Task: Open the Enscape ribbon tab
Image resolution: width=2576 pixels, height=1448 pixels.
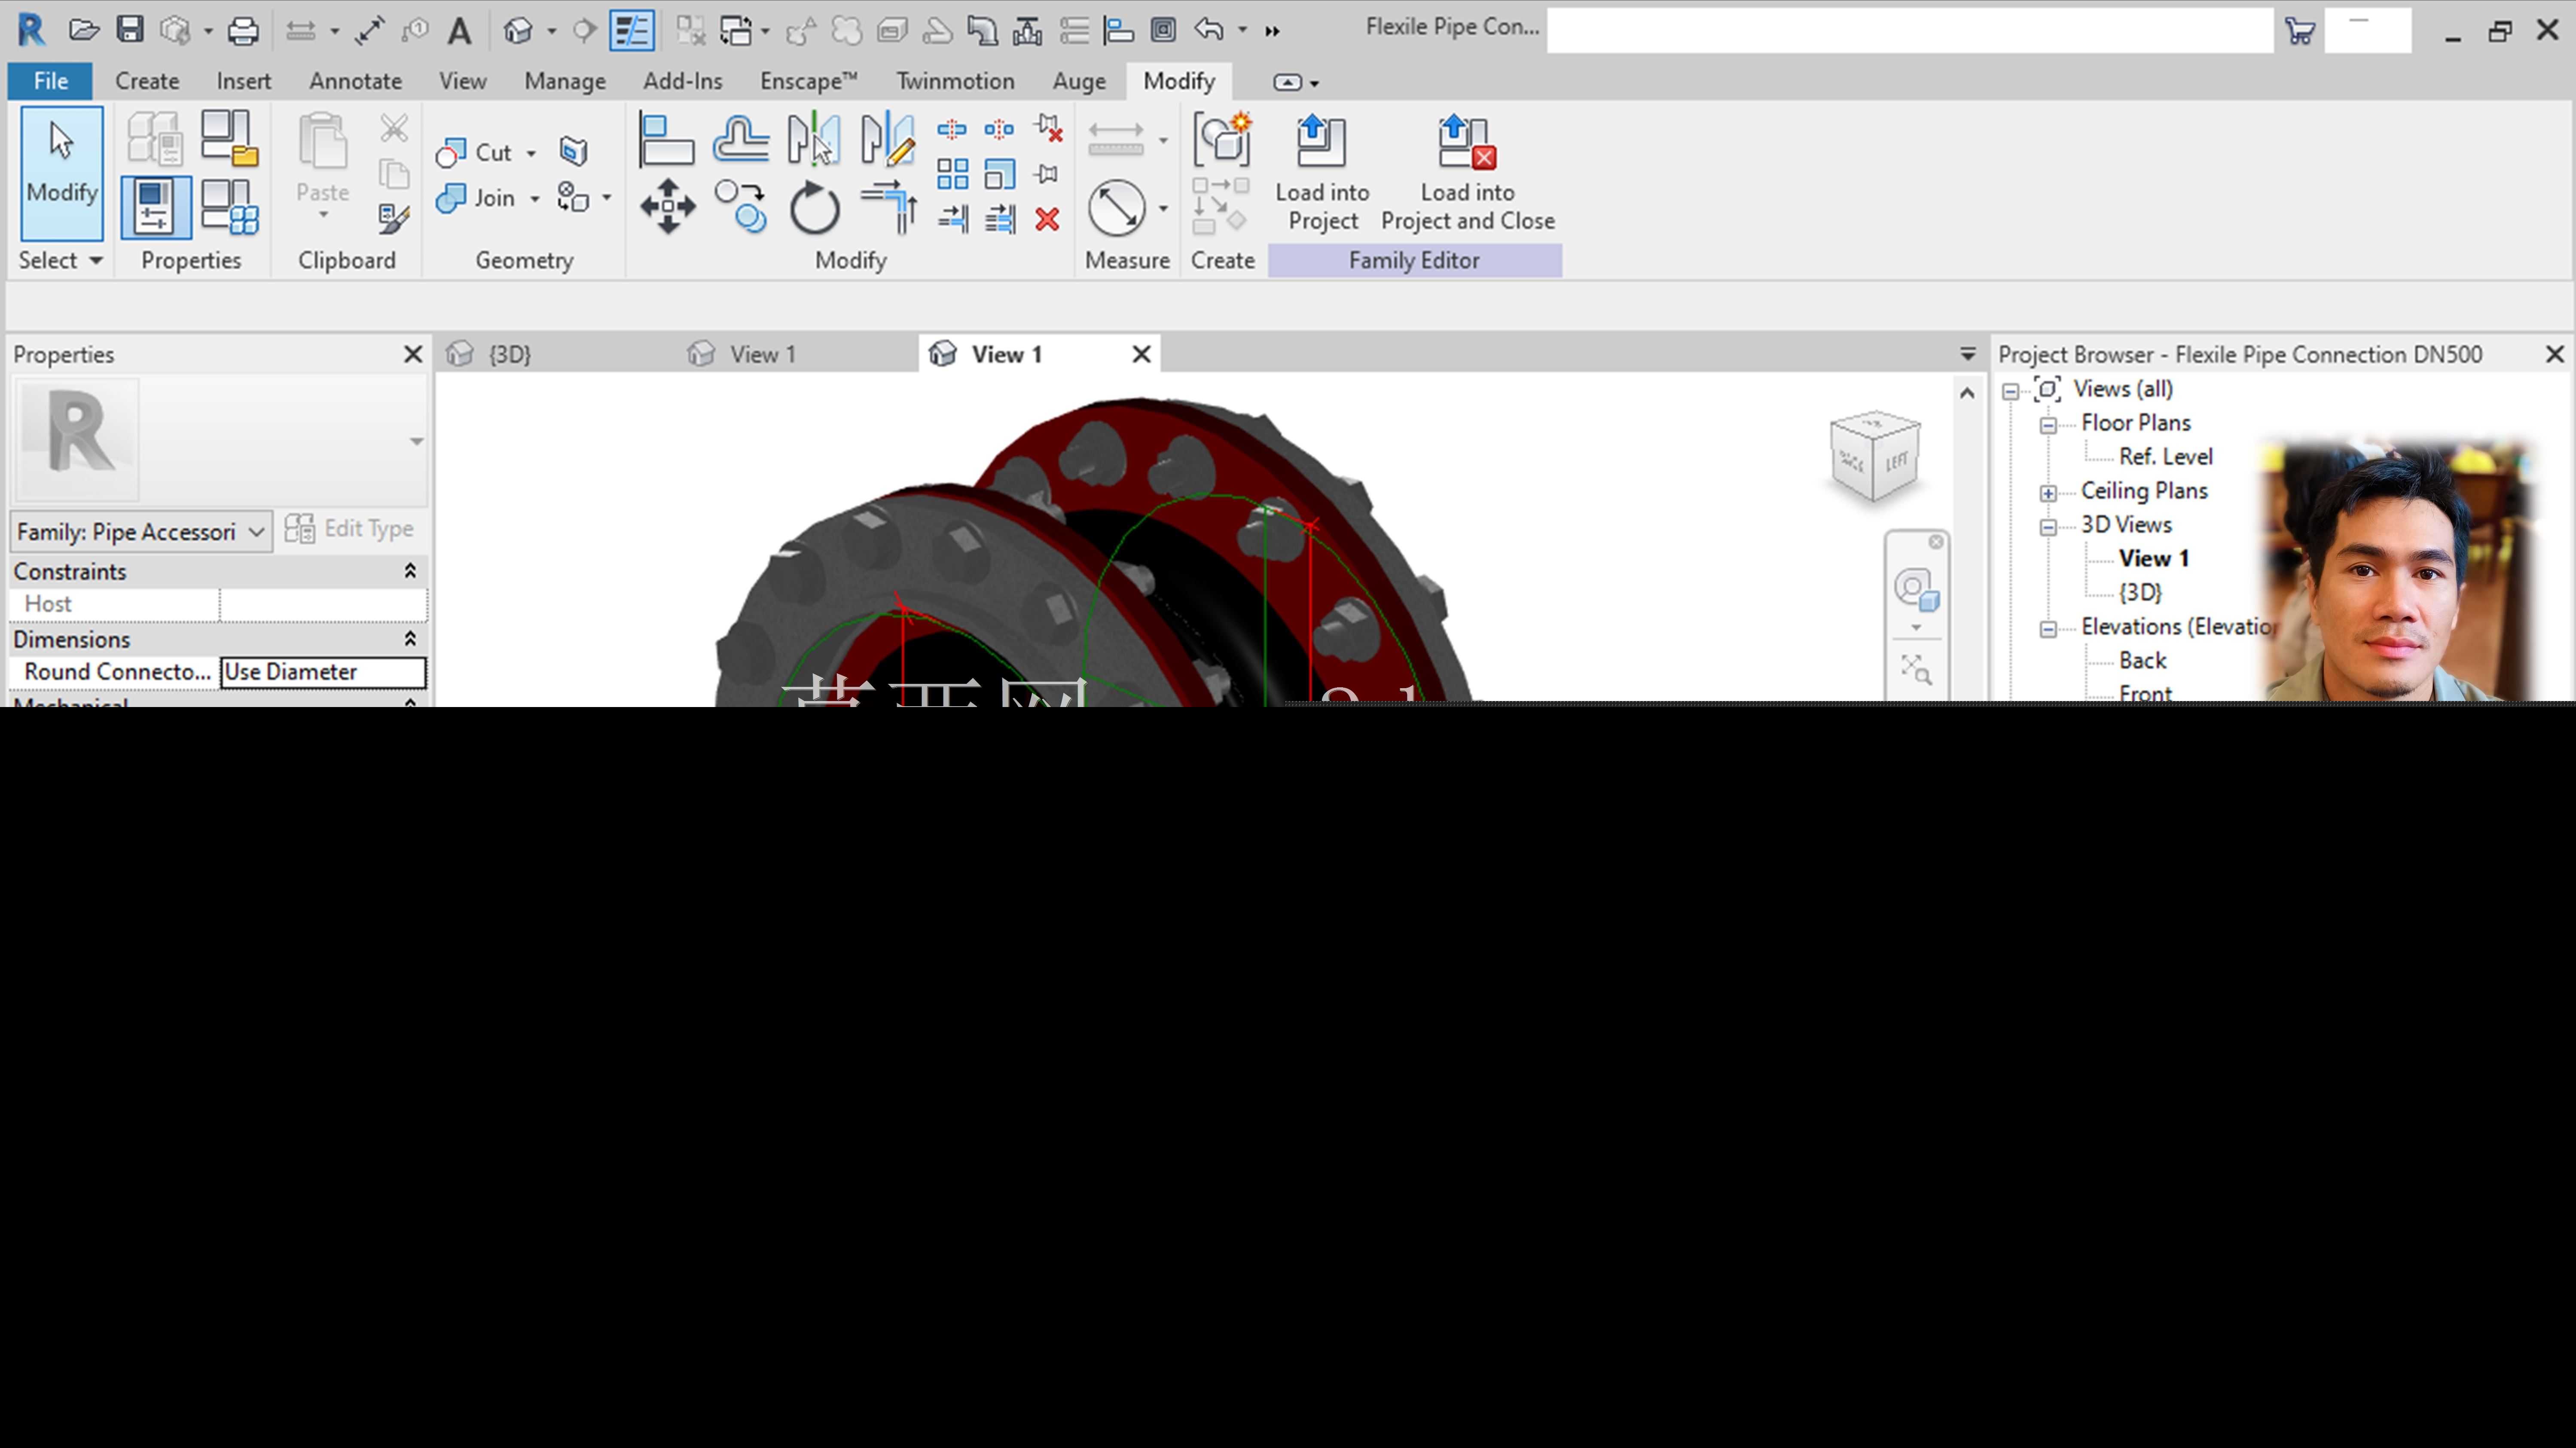Action: (808, 81)
